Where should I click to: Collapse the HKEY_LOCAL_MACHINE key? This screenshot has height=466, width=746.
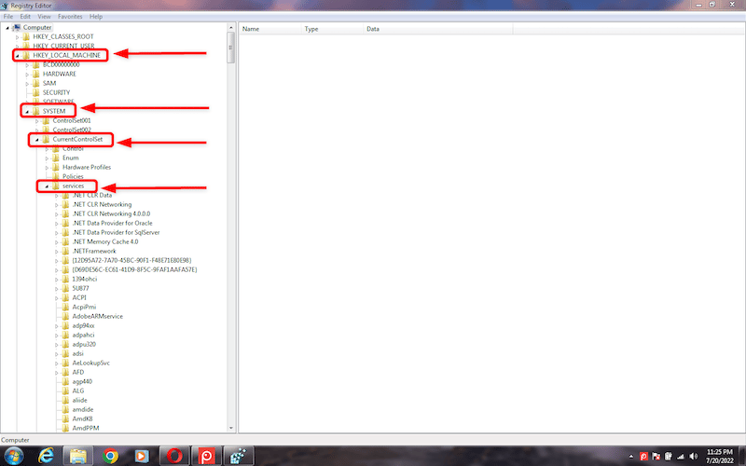coord(17,55)
